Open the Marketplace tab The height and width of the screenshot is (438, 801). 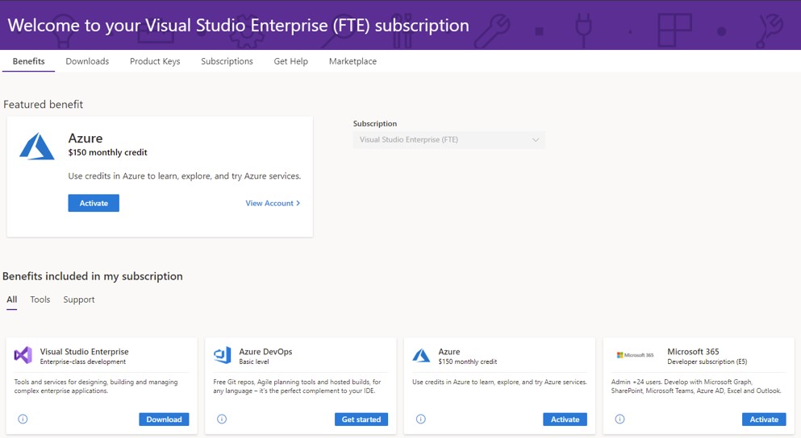tap(353, 61)
